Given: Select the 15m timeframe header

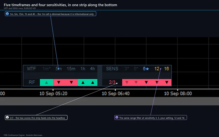Looking at the screenshot, I should pyautogui.click(x=71, y=69).
